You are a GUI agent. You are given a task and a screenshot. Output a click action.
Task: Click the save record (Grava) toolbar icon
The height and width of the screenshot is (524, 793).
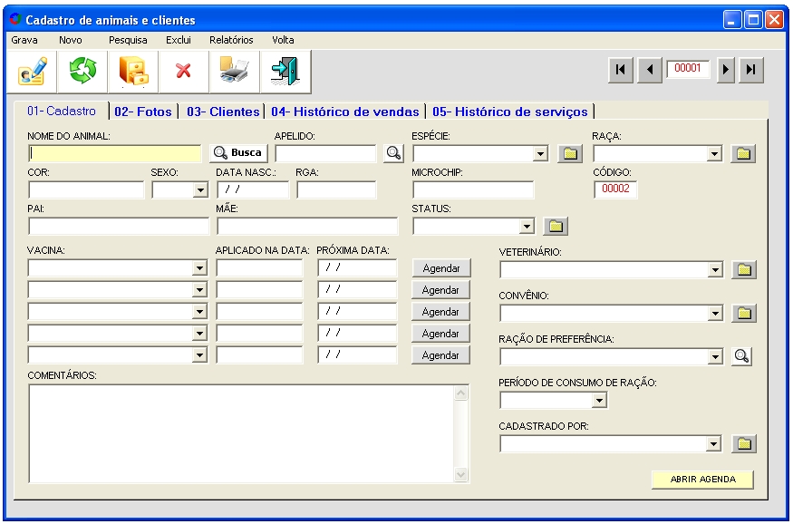tap(32, 71)
